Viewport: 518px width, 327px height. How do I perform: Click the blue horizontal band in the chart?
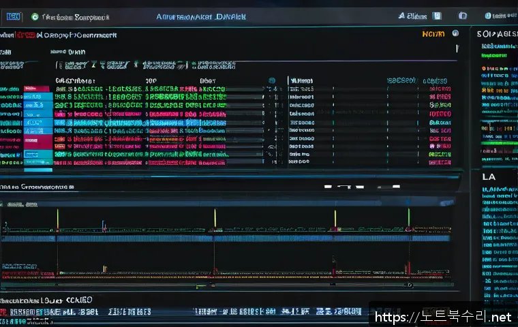225,238
